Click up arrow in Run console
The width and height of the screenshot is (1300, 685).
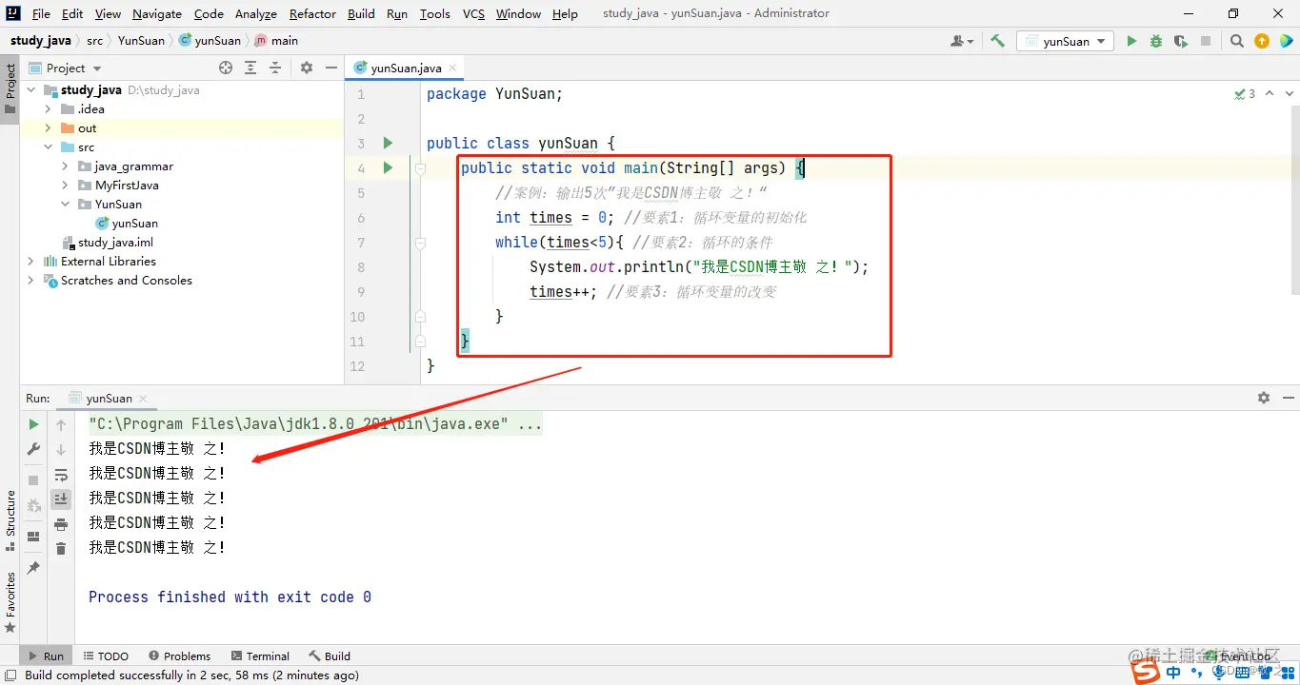click(x=61, y=425)
